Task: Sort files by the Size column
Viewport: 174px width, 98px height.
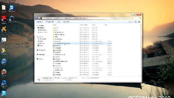Action: (106, 25)
